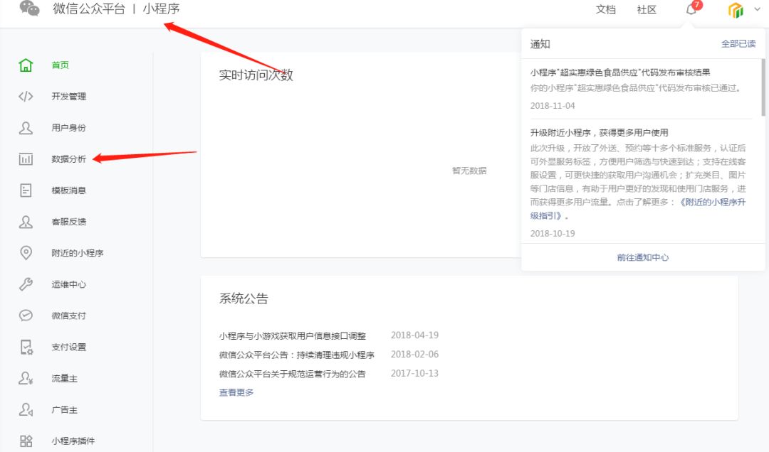The height and width of the screenshot is (452, 769).
Task: Click the 2018-10-19 notification date
Action: pos(553,234)
